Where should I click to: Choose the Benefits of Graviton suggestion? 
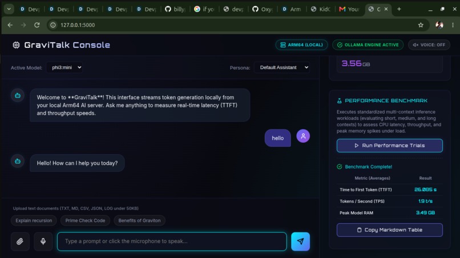(x=139, y=220)
